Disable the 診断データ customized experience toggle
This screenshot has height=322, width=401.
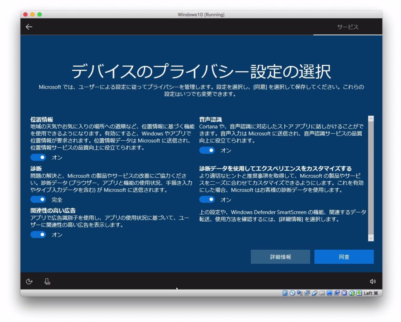(207, 200)
